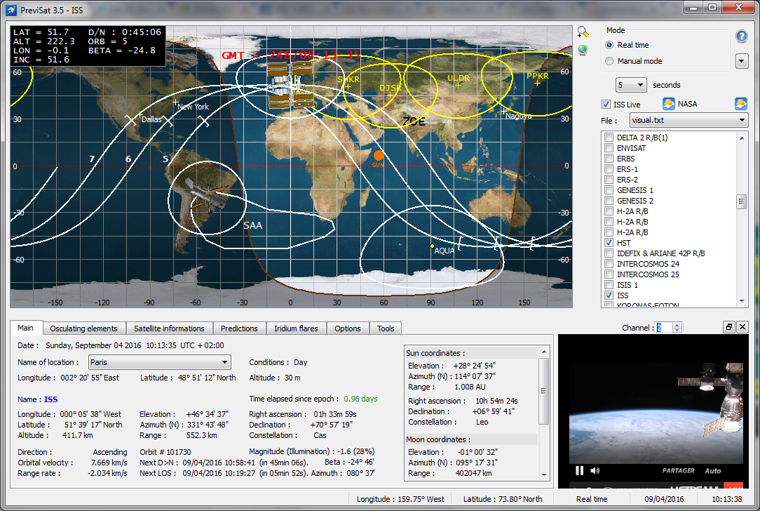The width and height of the screenshot is (760, 511).
Task: Uncheck the ISS Live checkbox
Action: [x=606, y=105]
